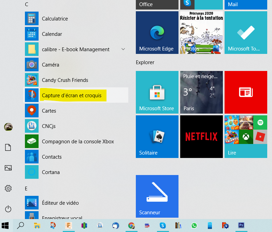Open Settings gear in Start sidebar

(8, 188)
